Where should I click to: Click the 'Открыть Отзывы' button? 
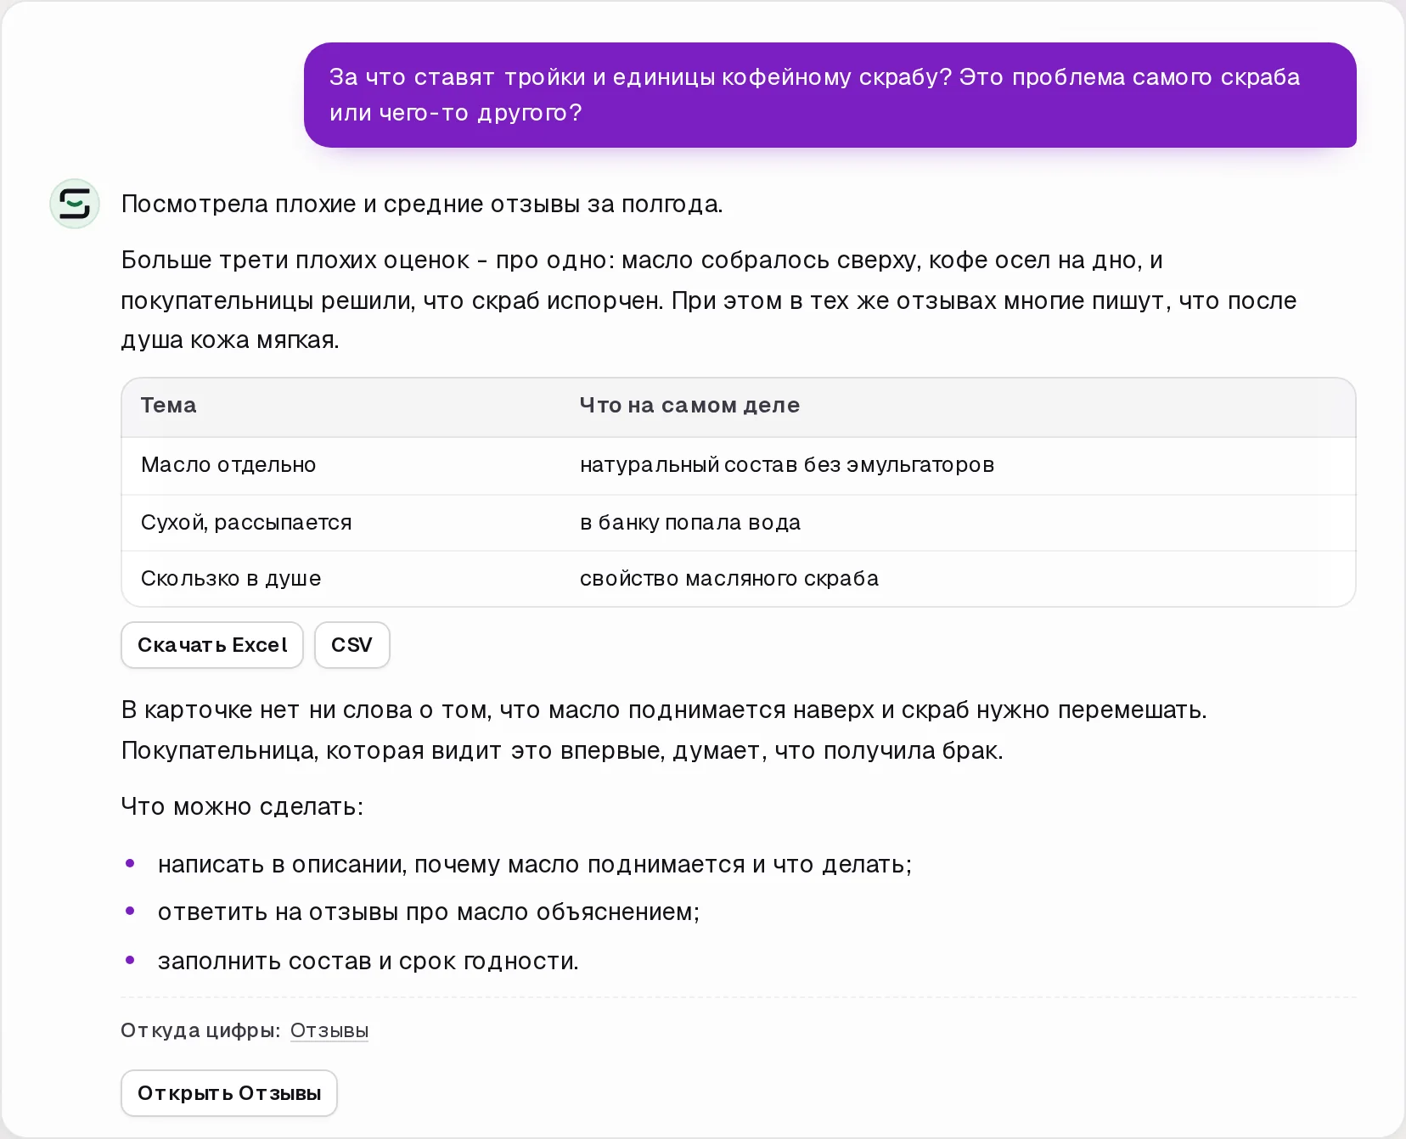pos(229,1093)
